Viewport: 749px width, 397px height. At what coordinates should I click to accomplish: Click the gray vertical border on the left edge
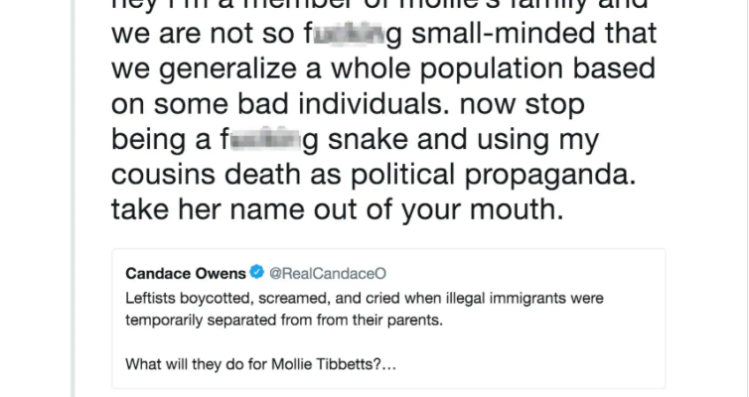(x=73, y=198)
